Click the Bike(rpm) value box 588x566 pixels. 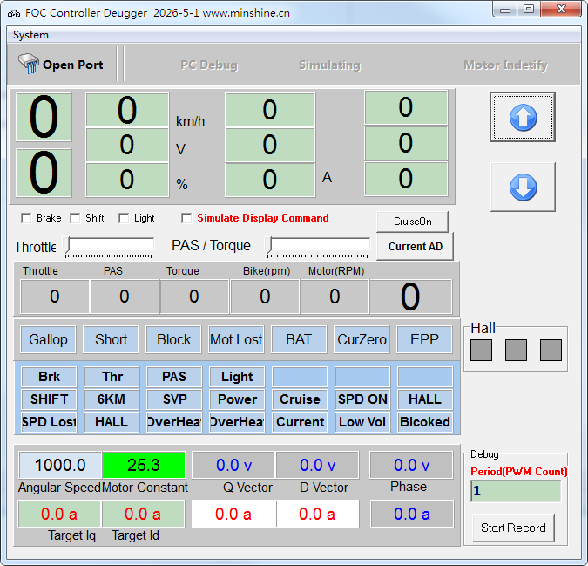(265, 297)
